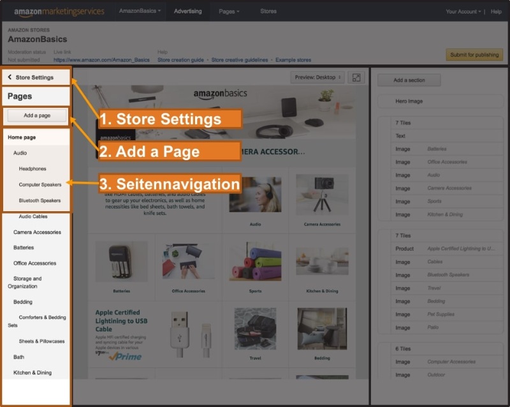
Task: Select the Text tile row
Action: 447,136
